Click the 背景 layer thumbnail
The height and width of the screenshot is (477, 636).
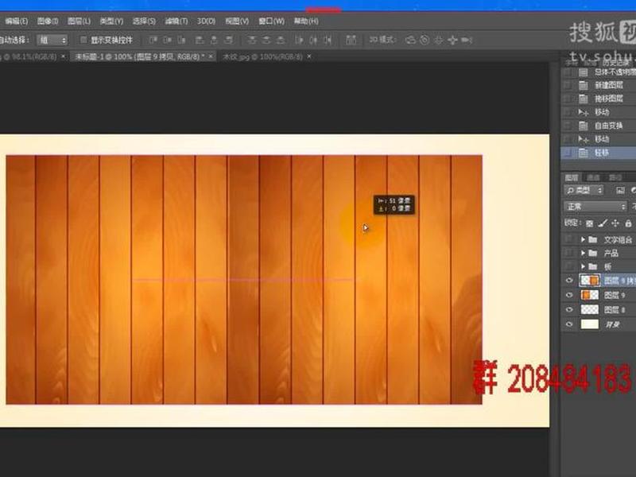click(590, 324)
